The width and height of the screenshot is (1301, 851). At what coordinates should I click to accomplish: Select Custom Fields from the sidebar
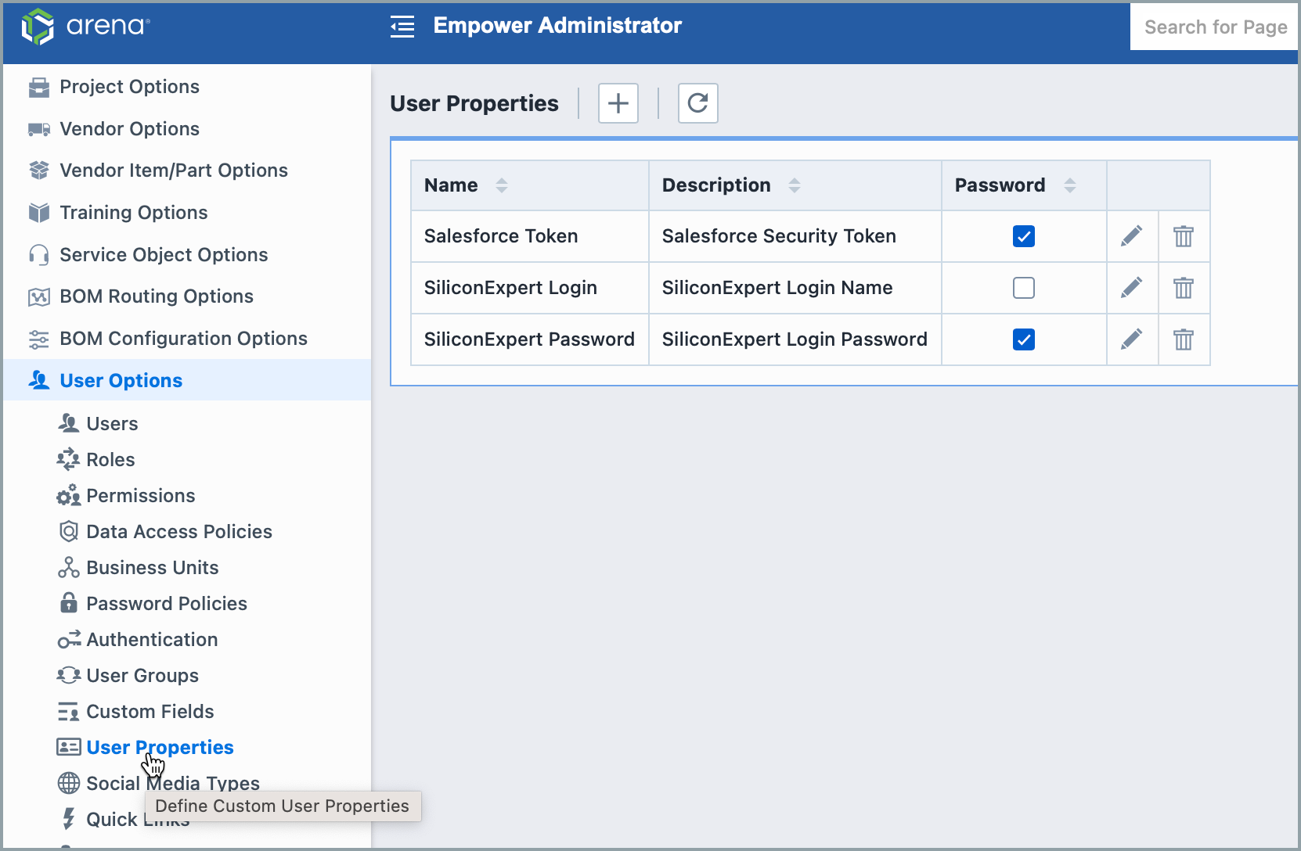point(150,711)
